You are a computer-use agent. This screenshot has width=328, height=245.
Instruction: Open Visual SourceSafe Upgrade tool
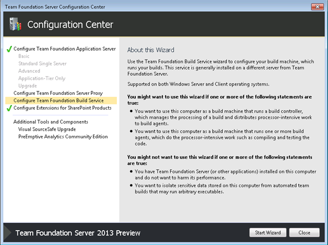(x=47, y=129)
